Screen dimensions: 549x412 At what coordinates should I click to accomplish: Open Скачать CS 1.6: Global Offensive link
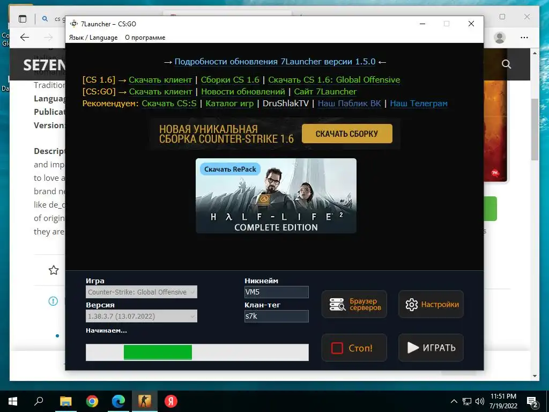[x=334, y=80]
